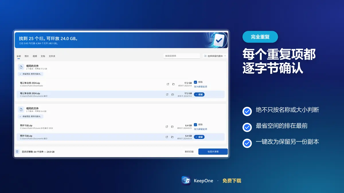This screenshot has height=193, width=344.
Task: Click the text 2 个副本 · 可释放 17.2 GB
Action: click(x=36, y=69)
